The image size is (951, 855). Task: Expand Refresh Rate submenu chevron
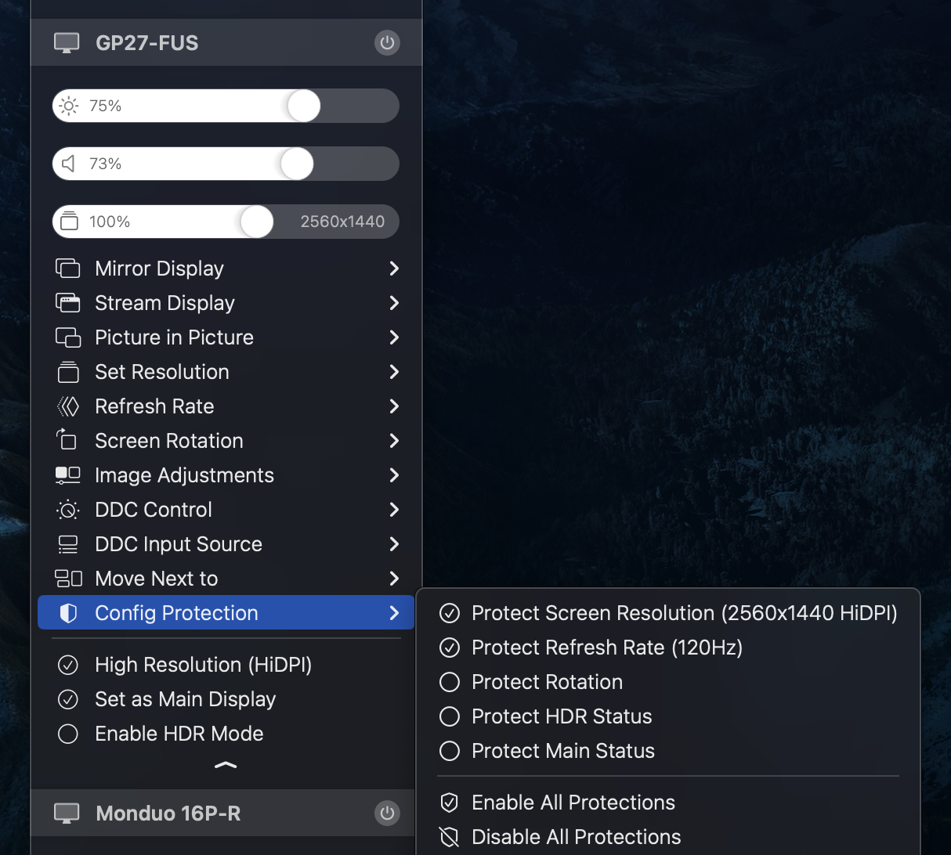[394, 406]
